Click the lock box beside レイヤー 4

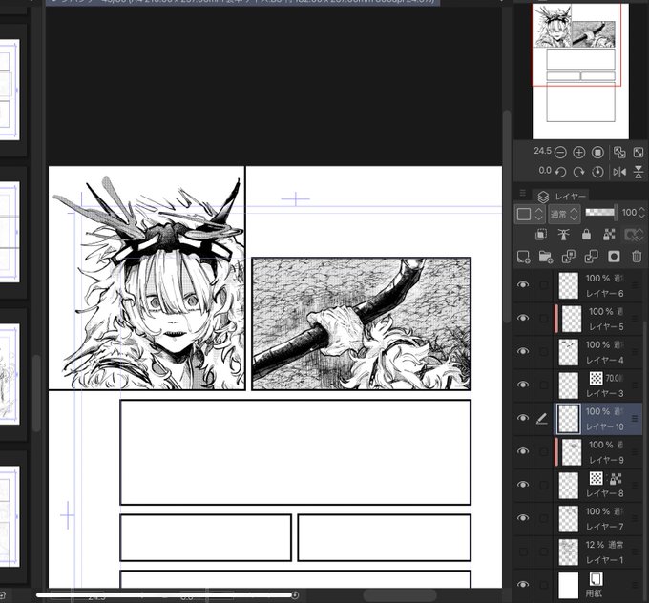(x=544, y=351)
